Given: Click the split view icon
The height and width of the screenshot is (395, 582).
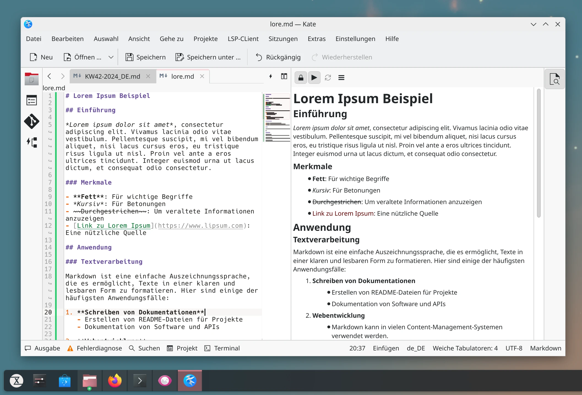Looking at the screenshot, I should (x=284, y=76).
